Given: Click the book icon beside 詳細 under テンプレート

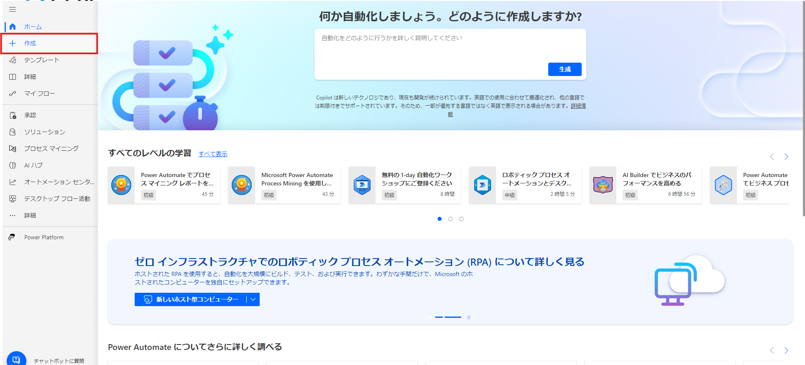Looking at the screenshot, I should [x=13, y=77].
